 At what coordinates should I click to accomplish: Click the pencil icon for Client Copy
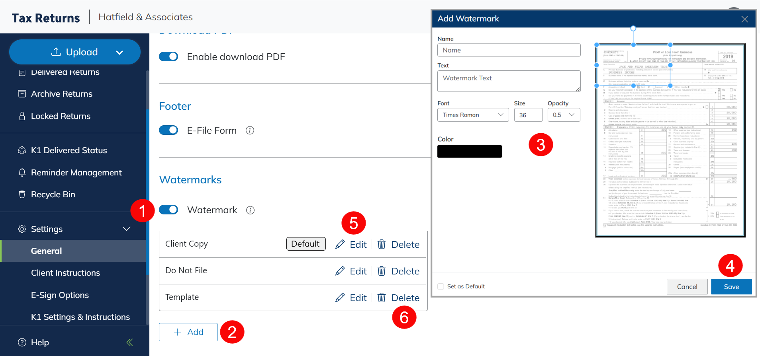click(x=340, y=244)
